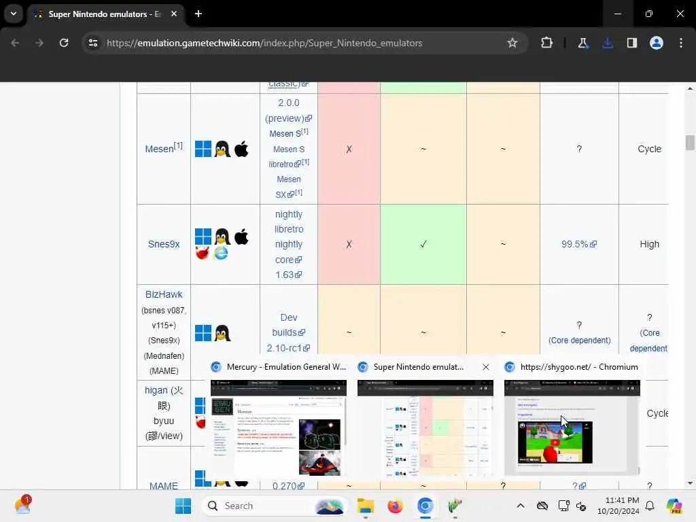Open the 99.5% compatibility link
The height and width of the screenshot is (522, 696).
(x=579, y=245)
